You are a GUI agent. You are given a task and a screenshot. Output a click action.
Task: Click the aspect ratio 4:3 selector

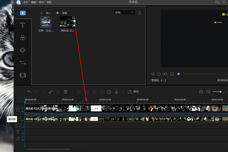tap(163, 80)
